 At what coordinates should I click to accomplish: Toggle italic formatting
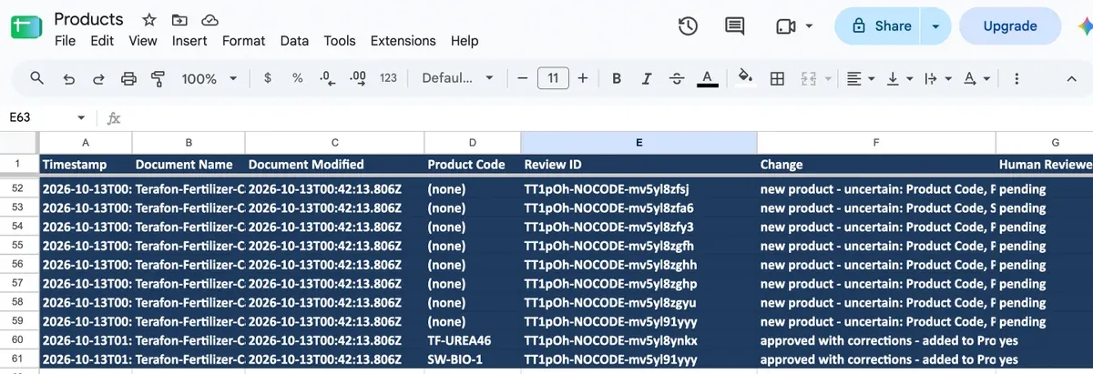click(x=647, y=78)
